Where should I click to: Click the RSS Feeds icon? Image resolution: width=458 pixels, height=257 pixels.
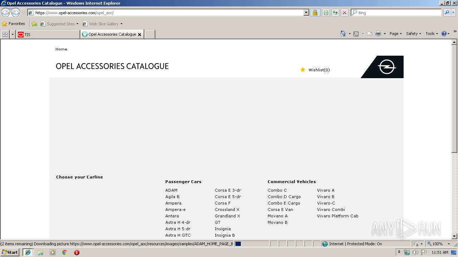tap(356, 34)
